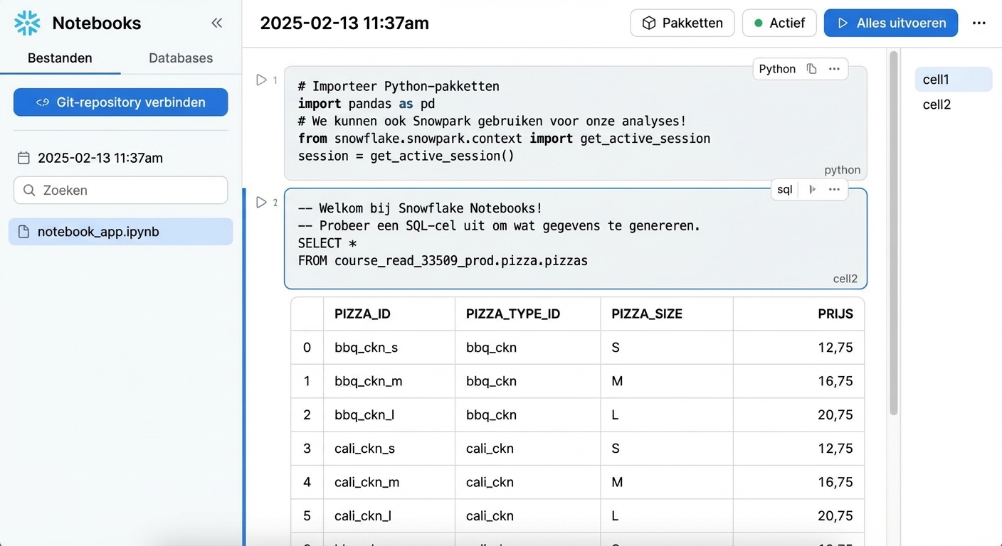Click the Alles uitvoeren button
The width and height of the screenshot is (1002, 546).
[890, 23]
